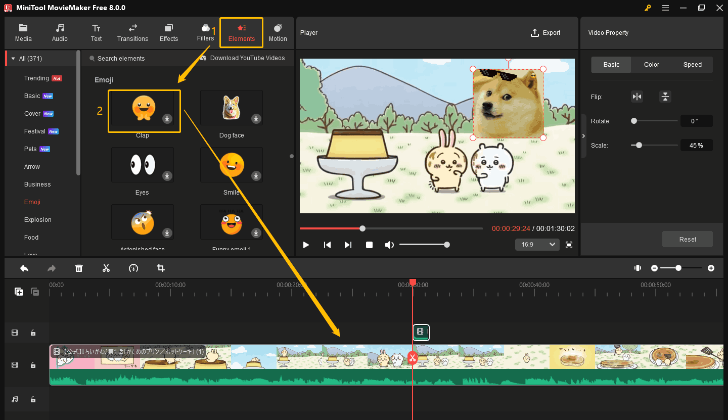Image resolution: width=728 pixels, height=420 pixels.
Task: Click the Rotate slider
Action: coord(654,121)
